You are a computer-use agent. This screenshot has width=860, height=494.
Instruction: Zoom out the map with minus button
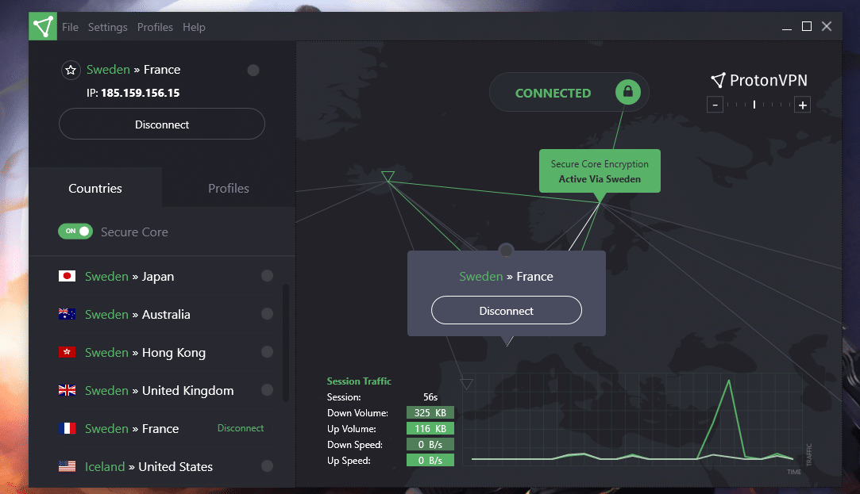coord(715,105)
